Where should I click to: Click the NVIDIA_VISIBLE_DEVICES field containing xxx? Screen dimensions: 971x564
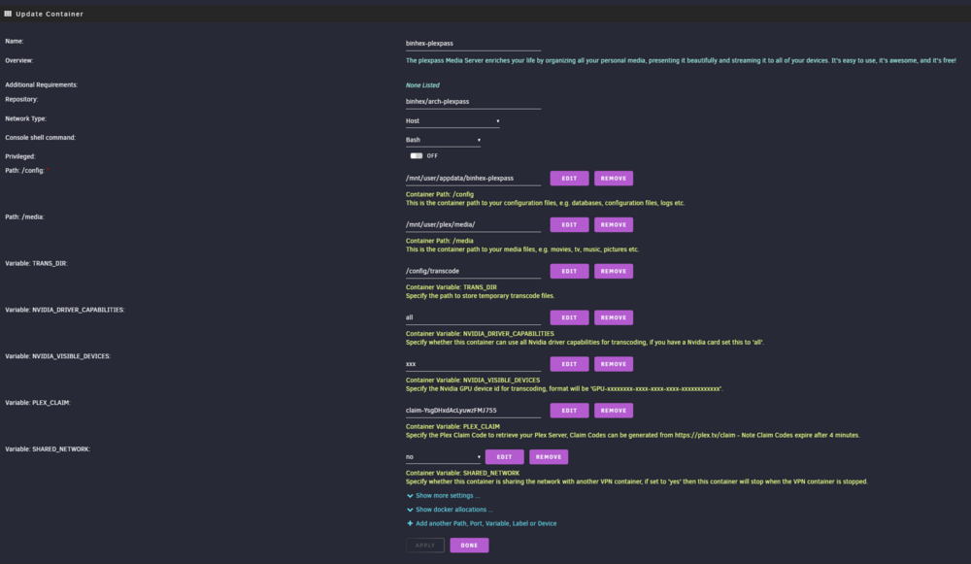473,364
